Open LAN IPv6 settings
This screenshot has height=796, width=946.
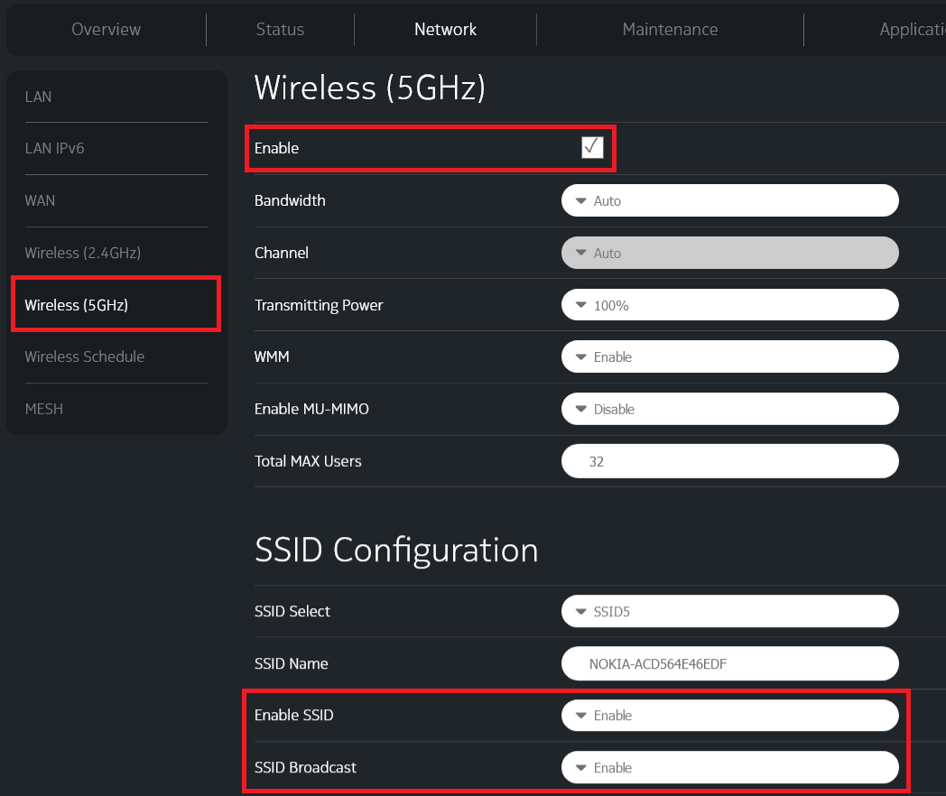[55, 148]
